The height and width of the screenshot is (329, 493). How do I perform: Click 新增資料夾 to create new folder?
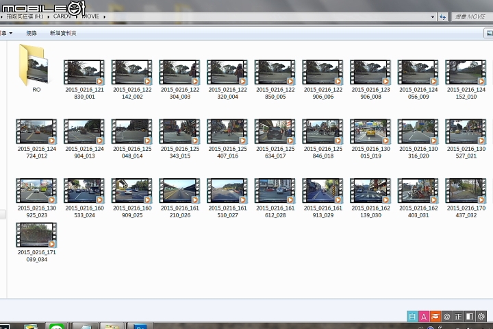[x=63, y=33]
